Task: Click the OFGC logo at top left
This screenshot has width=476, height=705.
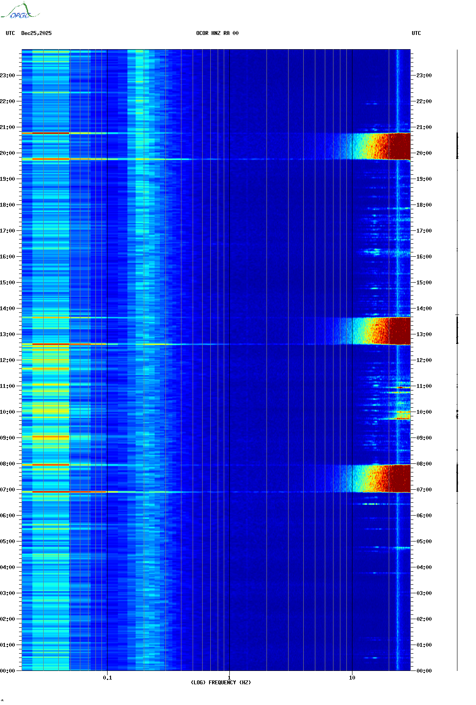Action: (x=19, y=11)
